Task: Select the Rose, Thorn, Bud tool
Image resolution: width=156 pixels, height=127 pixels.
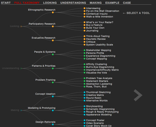Action: pyautogui.click(x=96, y=87)
